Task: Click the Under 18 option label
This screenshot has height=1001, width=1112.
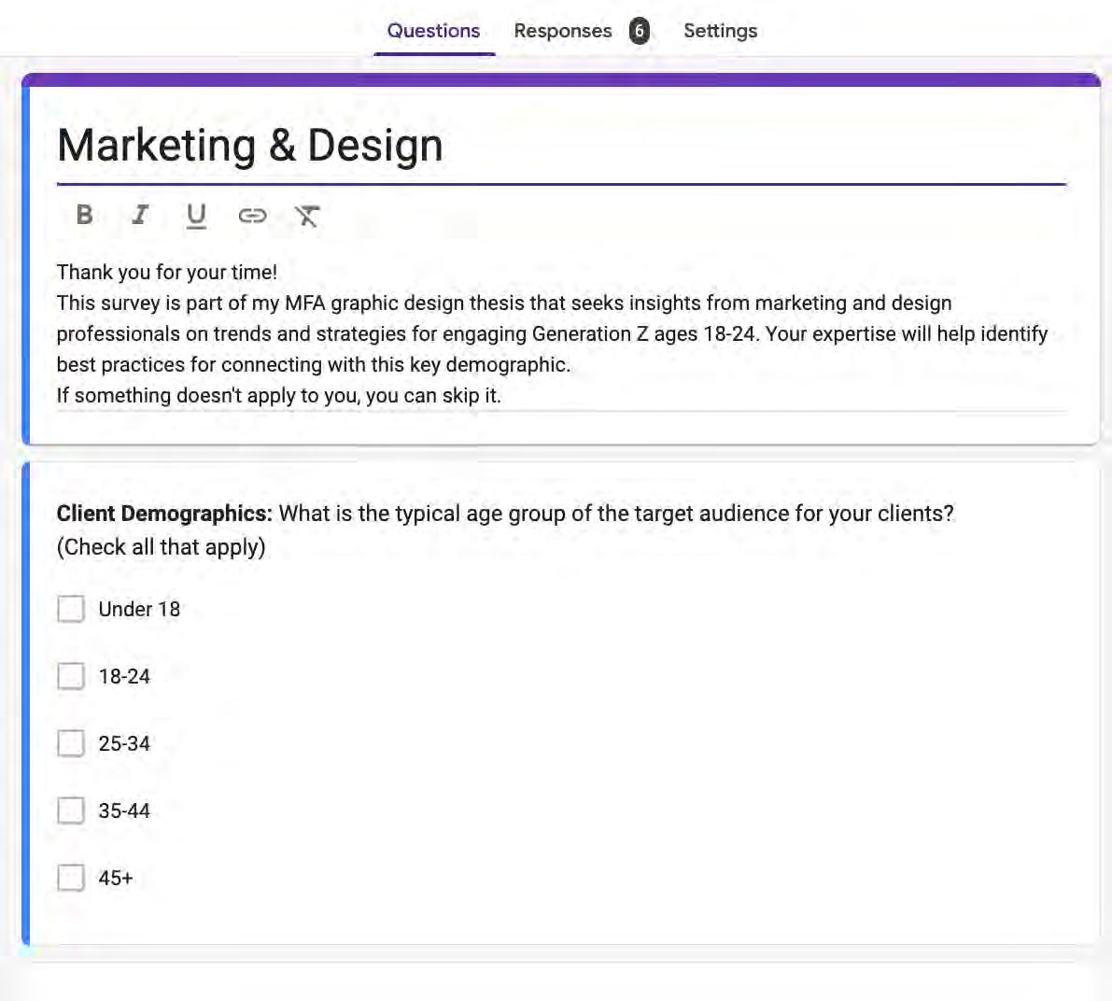Action: pyautogui.click(x=139, y=609)
